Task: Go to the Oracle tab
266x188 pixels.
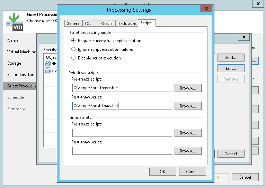Action: point(107,23)
